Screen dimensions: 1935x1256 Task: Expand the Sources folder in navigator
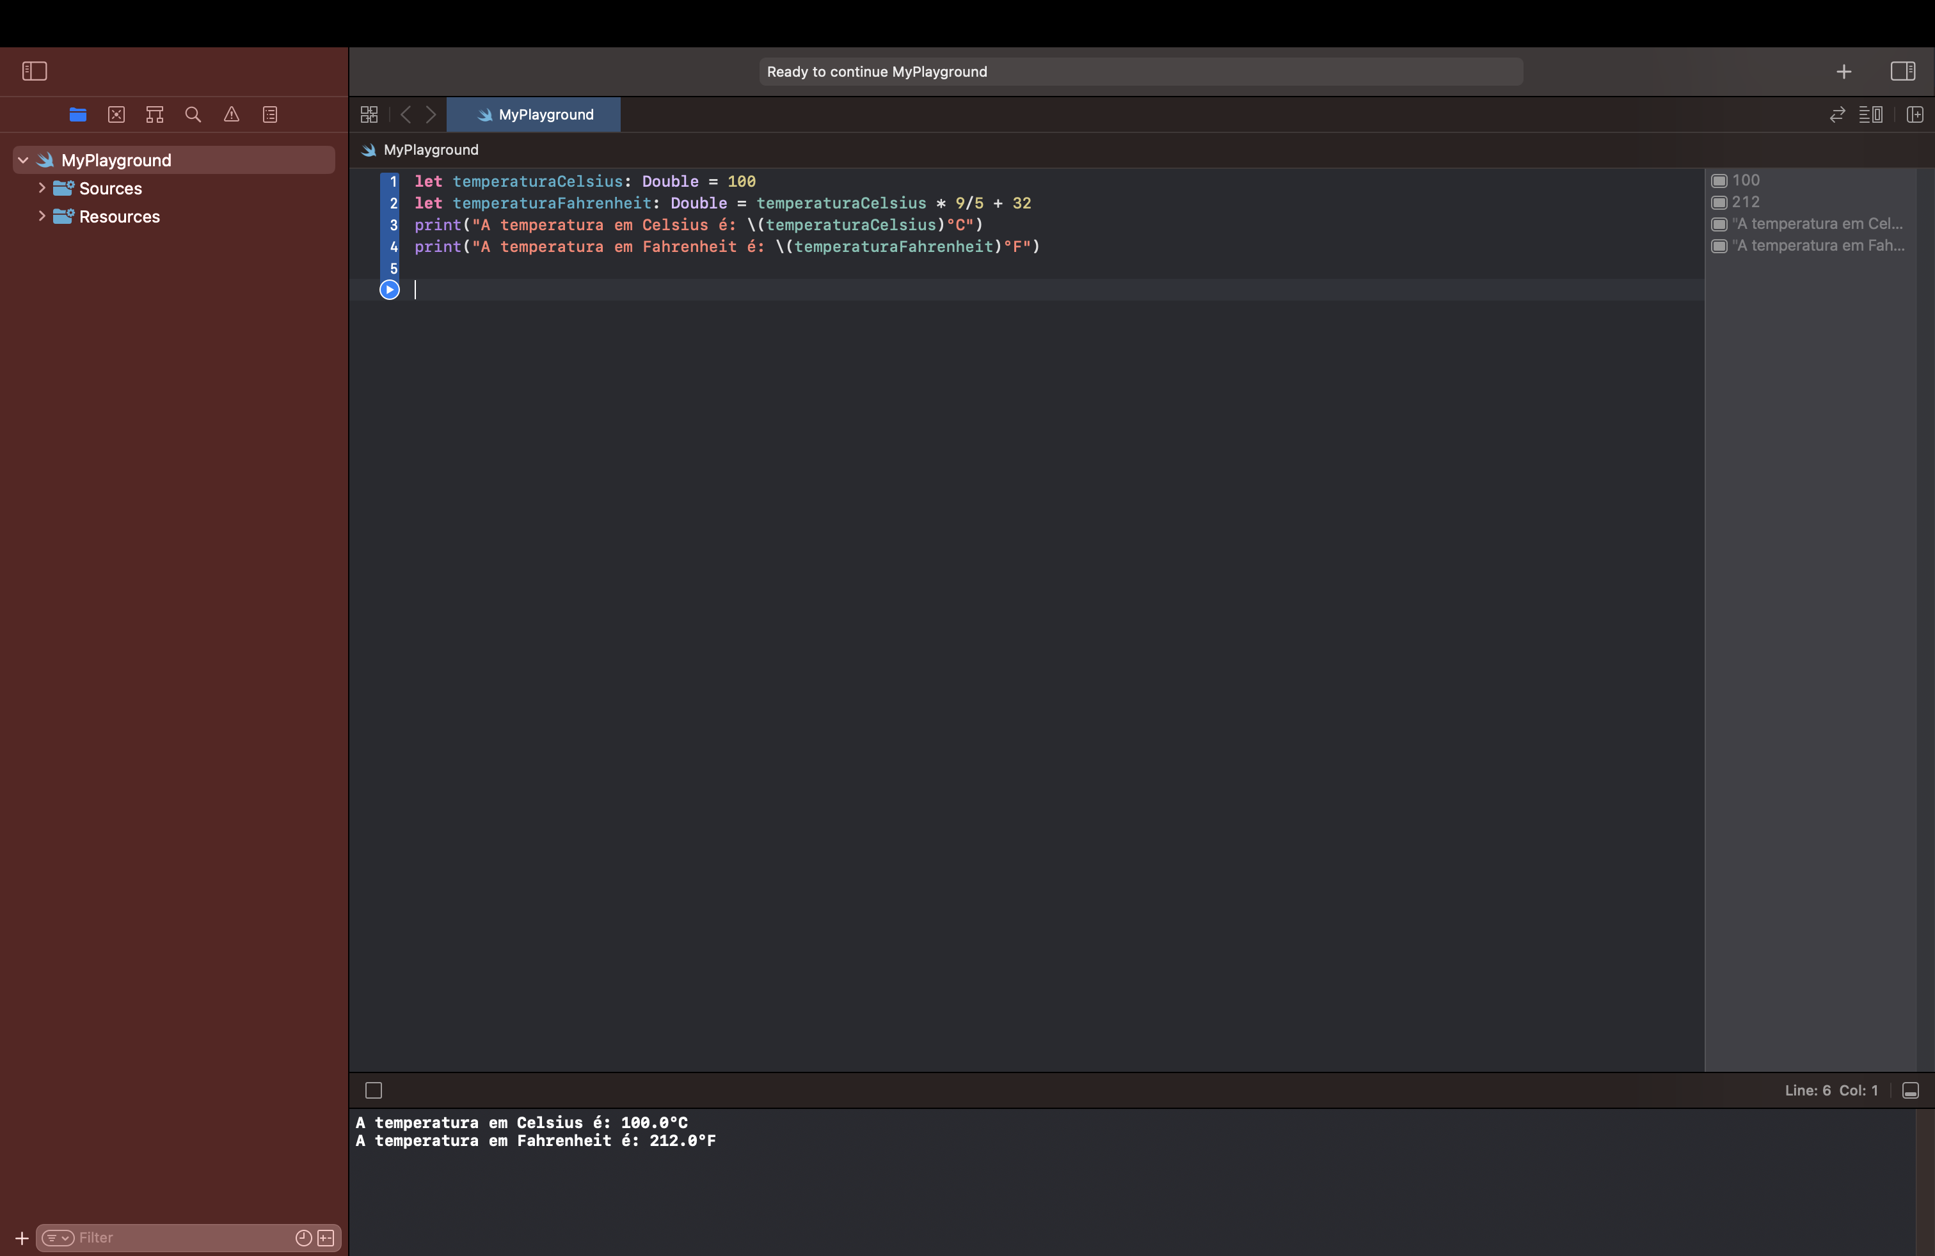[41, 187]
